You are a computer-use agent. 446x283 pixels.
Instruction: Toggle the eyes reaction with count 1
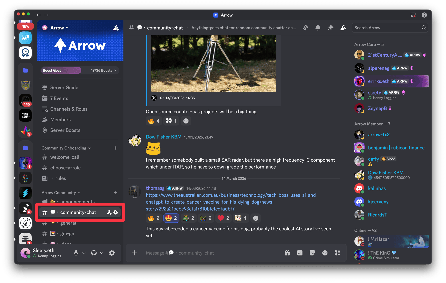point(171,121)
